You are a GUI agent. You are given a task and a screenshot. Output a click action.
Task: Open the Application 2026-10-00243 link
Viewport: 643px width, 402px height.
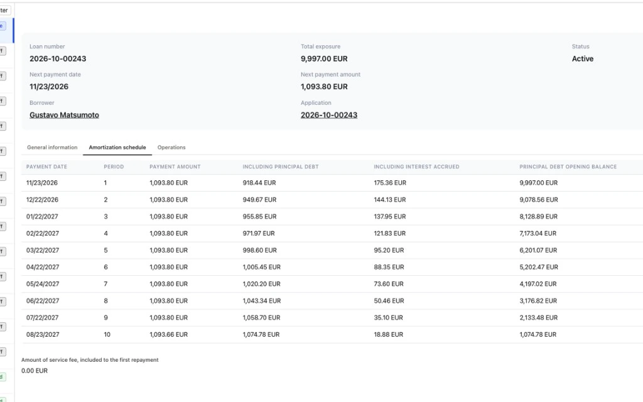329,115
